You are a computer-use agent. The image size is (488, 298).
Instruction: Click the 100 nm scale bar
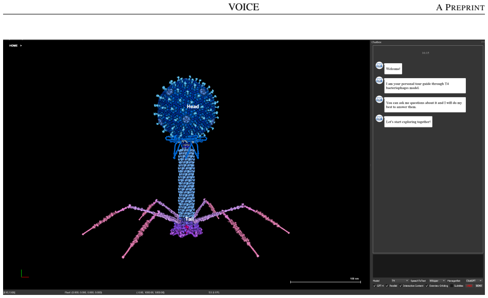click(325, 281)
